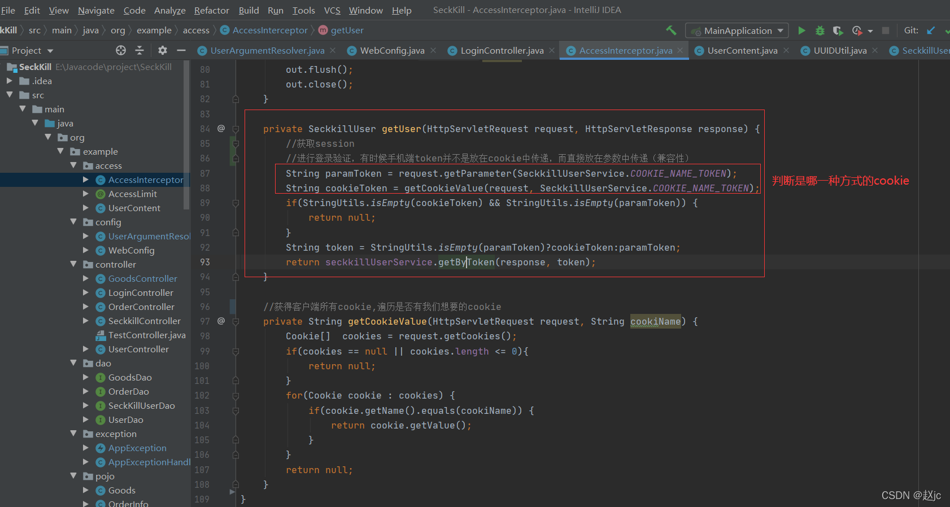950x507 pixels.
Task: Close the UUIDUtil.java tab
Action: point(875,50)
